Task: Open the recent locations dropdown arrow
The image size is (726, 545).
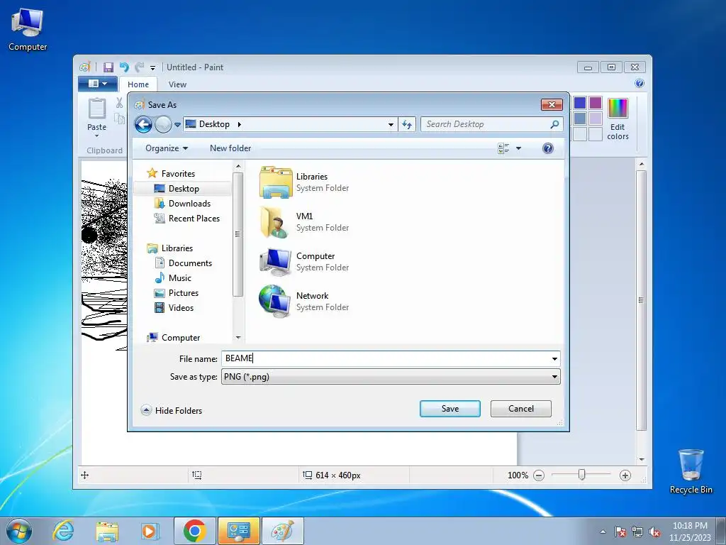Action: (x=177, y=125)
